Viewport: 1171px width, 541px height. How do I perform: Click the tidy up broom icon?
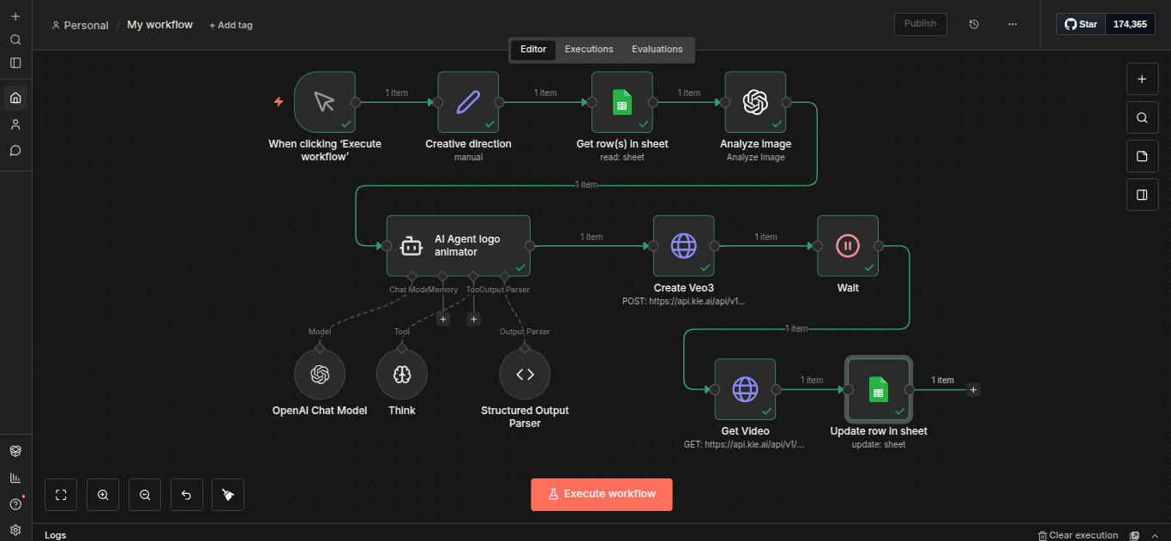[228, 495]
